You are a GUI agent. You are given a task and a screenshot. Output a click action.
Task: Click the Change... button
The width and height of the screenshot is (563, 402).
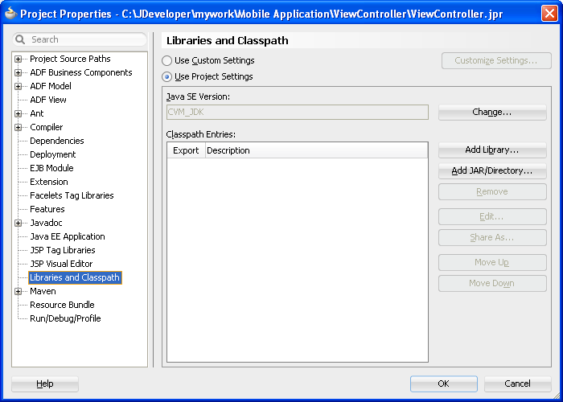tap(492, 113)
